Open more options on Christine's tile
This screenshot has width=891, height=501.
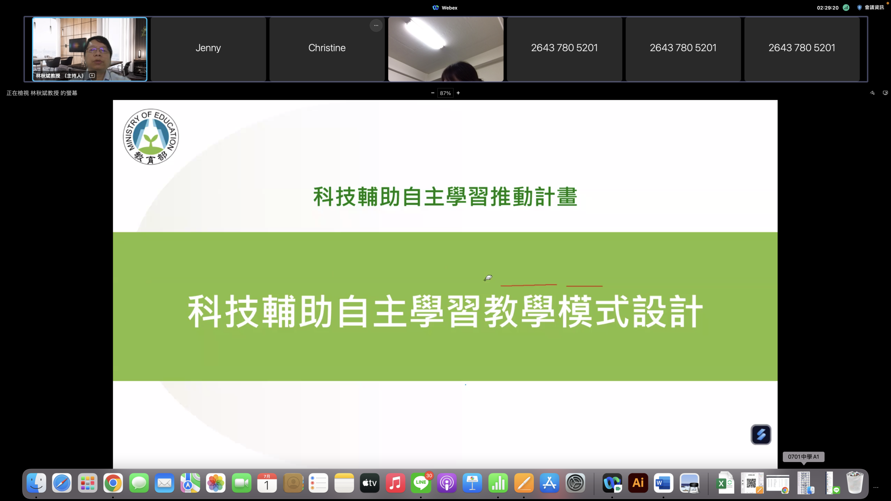tap(376, 25)
